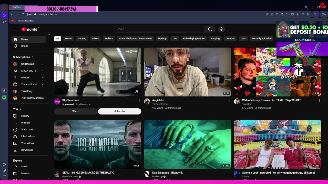
Task: Open the extensions cube icon
Action: click(315, 14)
